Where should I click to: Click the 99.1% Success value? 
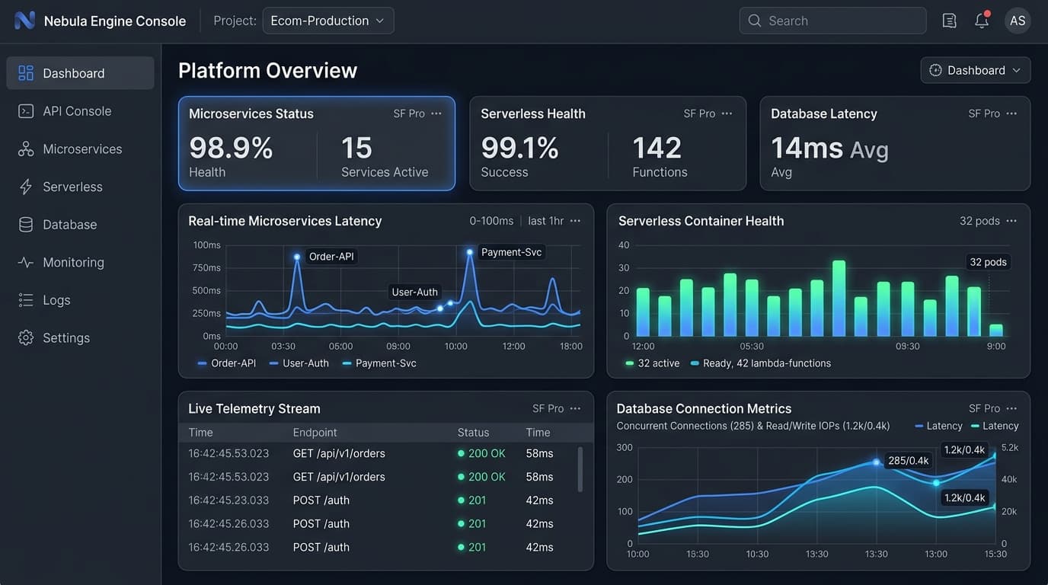[x=520, y=148]
